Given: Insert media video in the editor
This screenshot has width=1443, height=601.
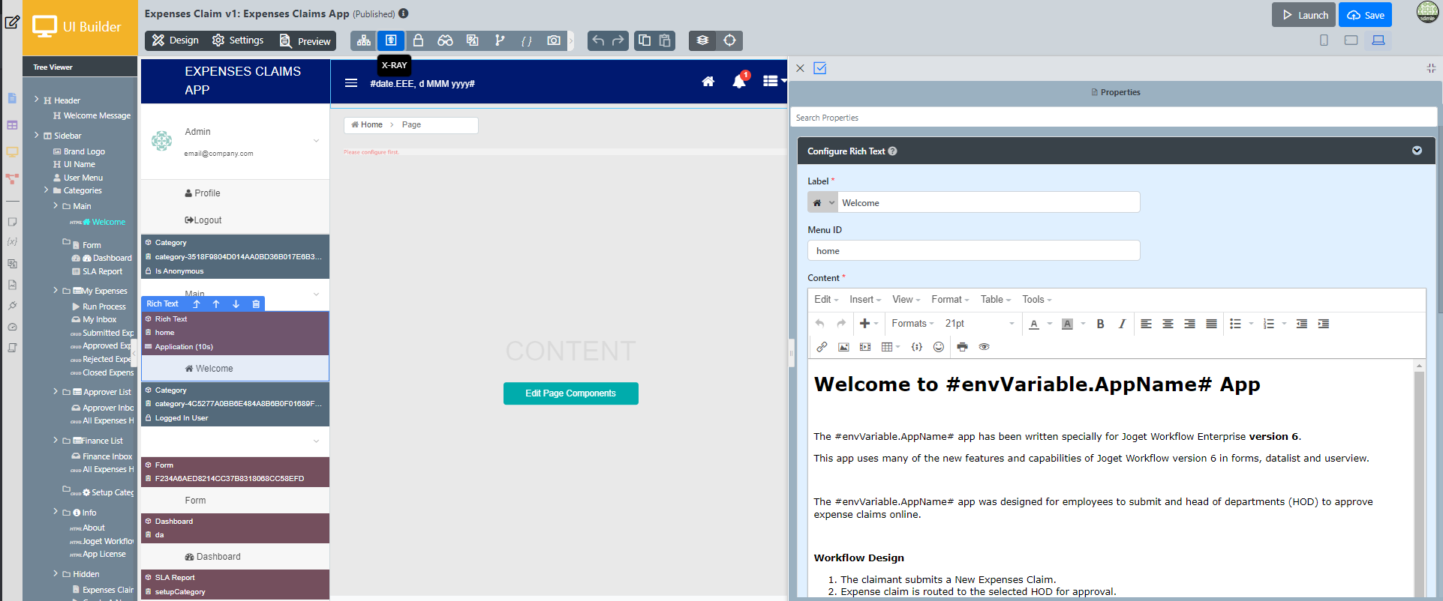Looking at the screenshot, I should tap(865, 347).
